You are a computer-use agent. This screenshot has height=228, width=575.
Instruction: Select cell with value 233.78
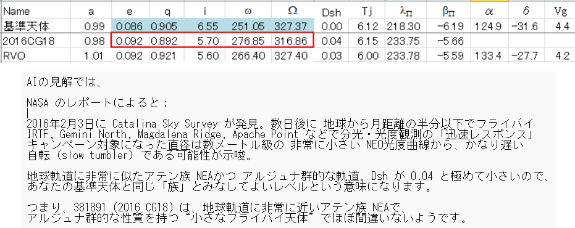[x=406, y=55]
